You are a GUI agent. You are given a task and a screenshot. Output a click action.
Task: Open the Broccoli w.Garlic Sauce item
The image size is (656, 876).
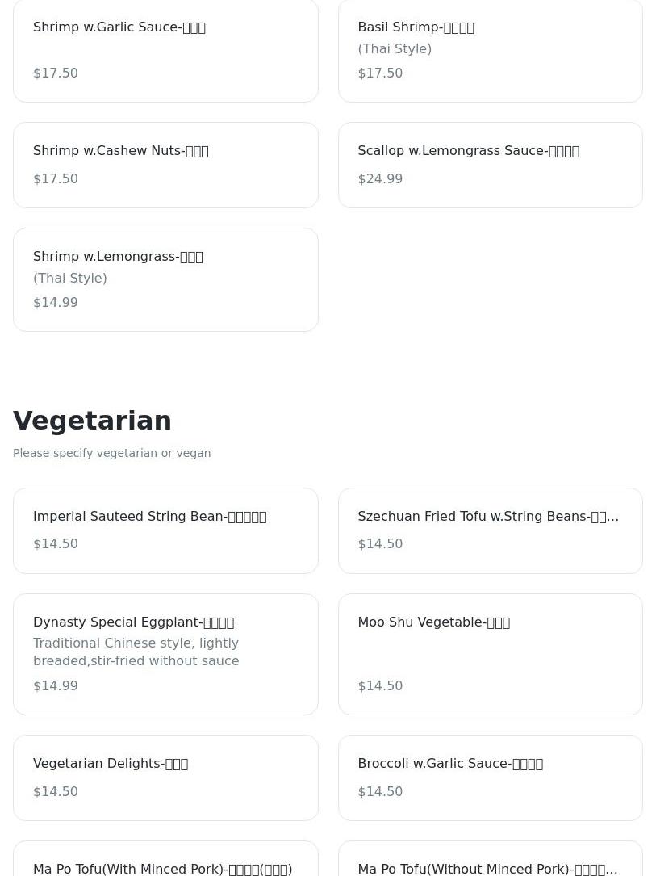tap(491, 778)
